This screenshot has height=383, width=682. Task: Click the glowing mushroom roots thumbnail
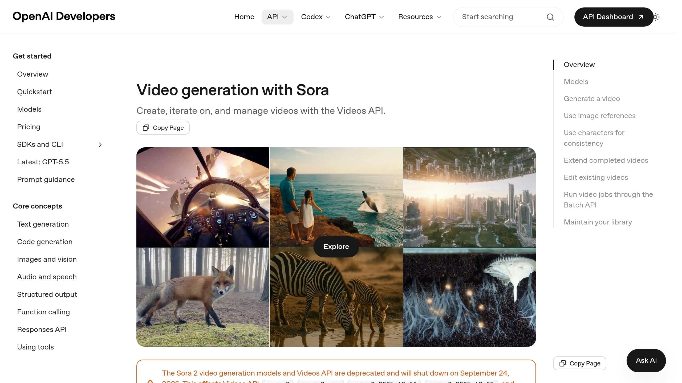click(x=470, y=297)
